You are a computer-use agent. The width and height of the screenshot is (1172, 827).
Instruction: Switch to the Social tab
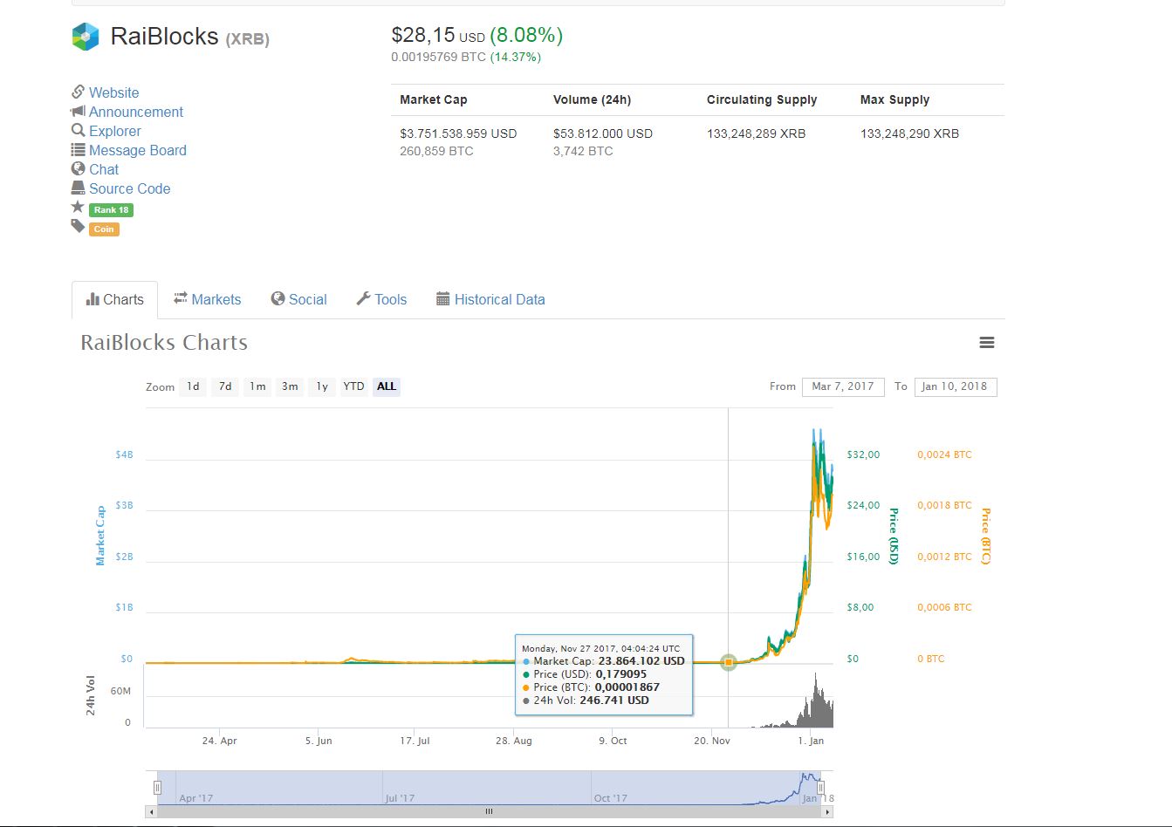click(x=298, y=299)
